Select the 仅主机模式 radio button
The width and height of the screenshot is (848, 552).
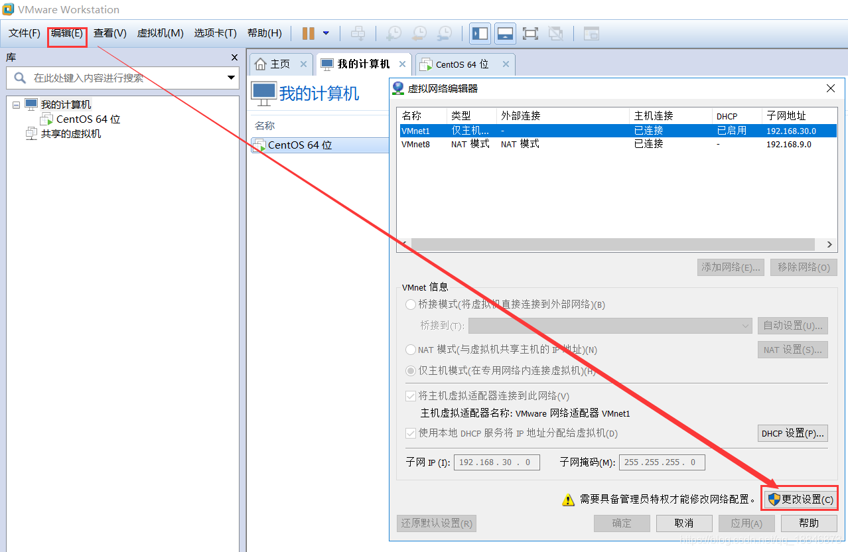point(411,371)
